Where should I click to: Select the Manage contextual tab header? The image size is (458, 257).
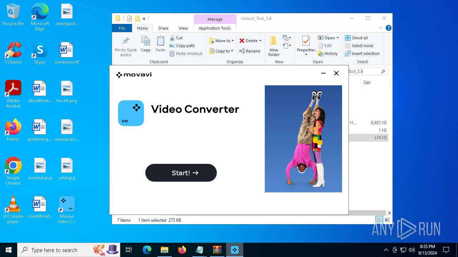point(215,19)
